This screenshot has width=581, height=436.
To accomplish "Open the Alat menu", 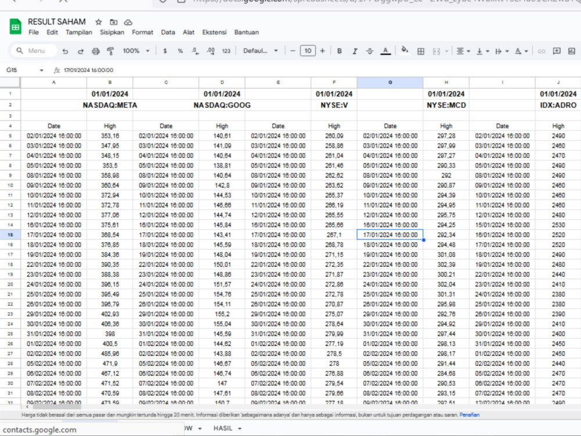I will (x=189, y=32).
